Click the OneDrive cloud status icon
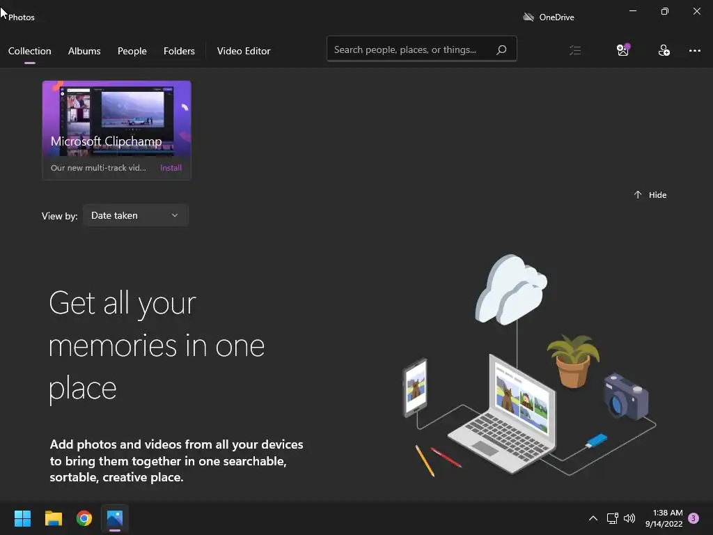Screen dimensions: 713x535 528,17
